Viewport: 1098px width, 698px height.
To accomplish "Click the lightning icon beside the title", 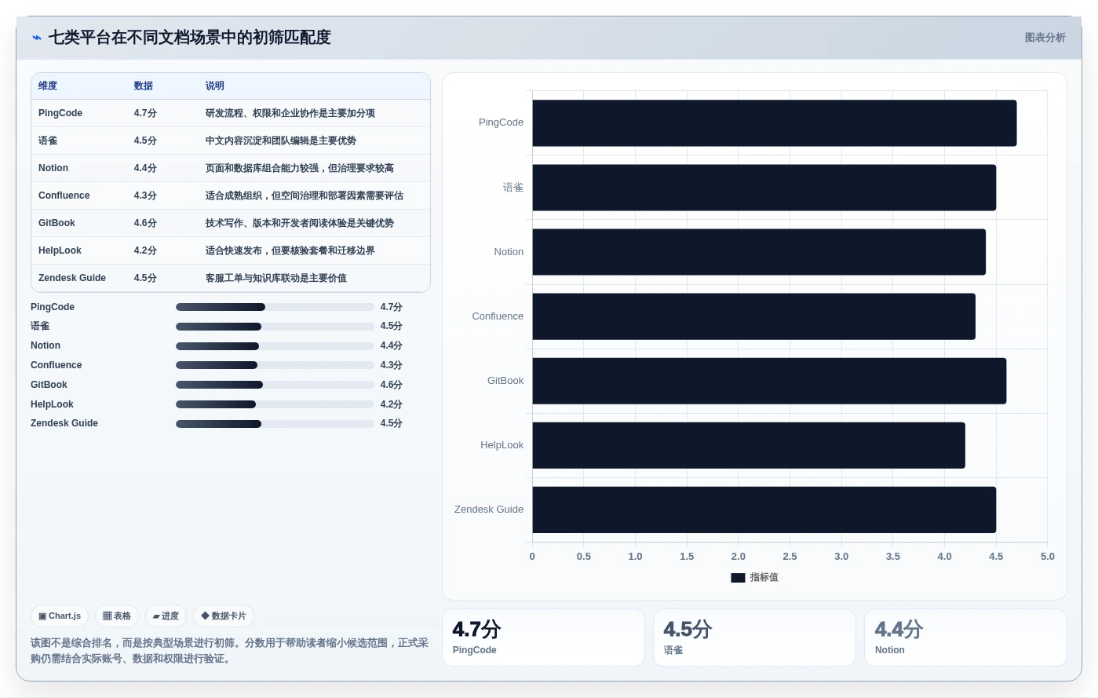I will click(x=37, y=38).
